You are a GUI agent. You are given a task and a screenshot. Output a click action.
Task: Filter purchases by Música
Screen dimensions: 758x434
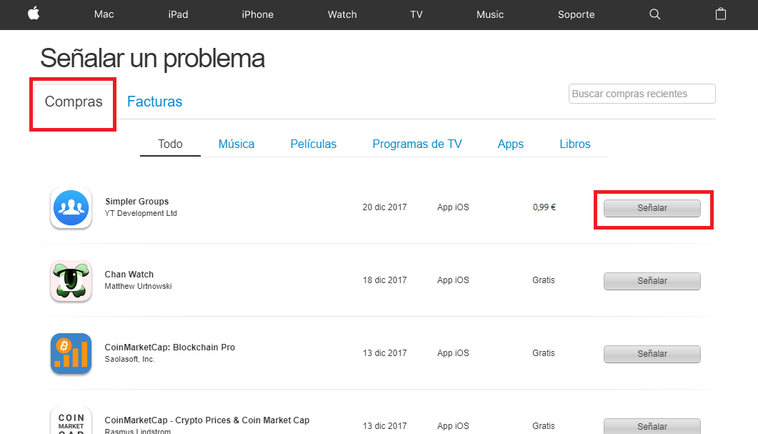click(236, 144)
